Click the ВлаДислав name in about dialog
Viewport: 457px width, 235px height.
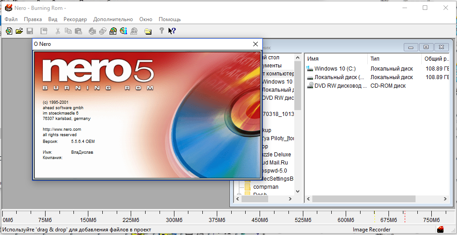[82, 152]
